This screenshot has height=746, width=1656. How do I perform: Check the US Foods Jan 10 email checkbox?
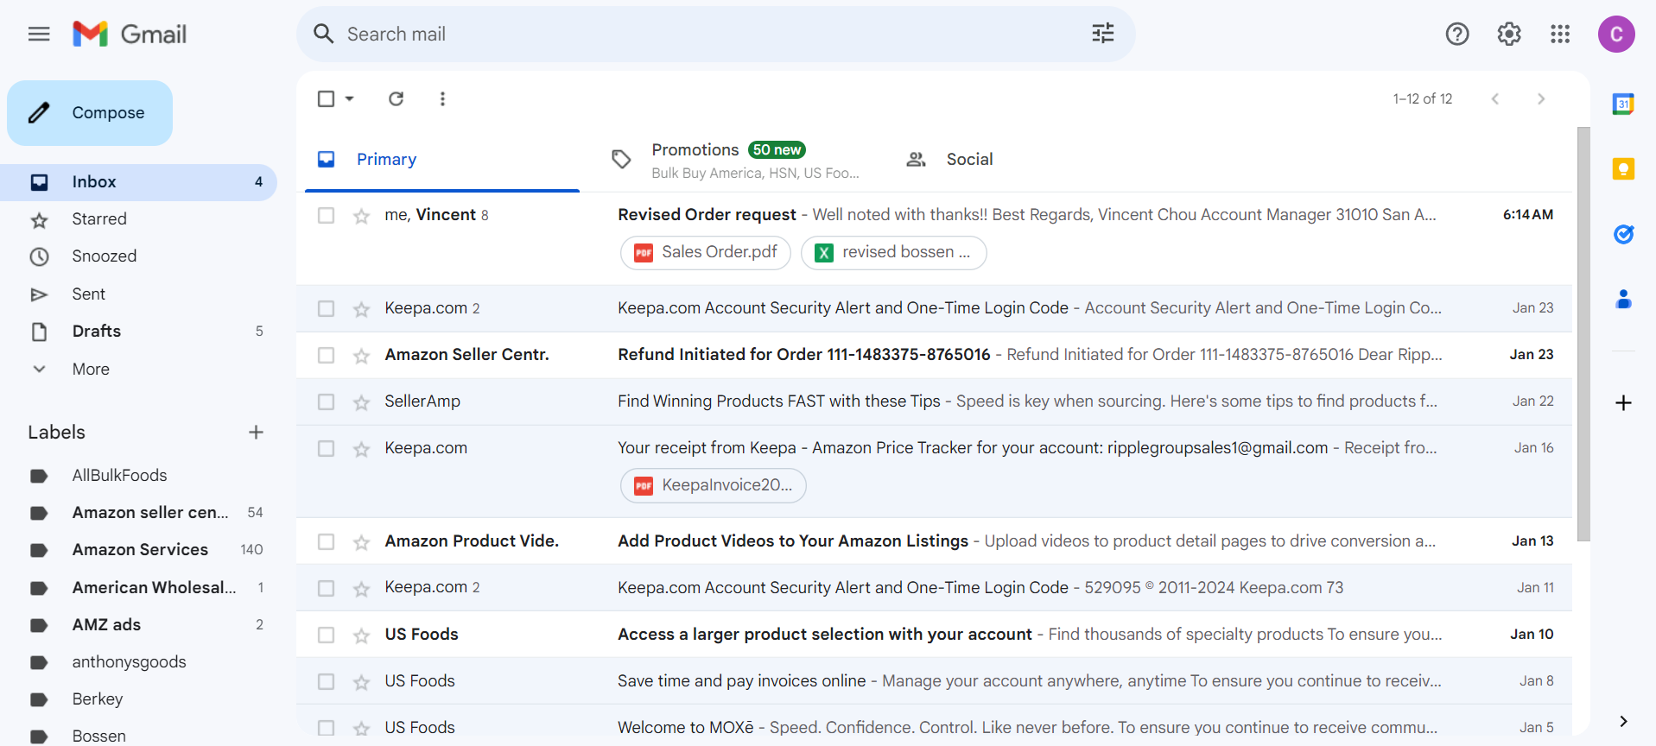pyautogui.click(x=326, y=635)
